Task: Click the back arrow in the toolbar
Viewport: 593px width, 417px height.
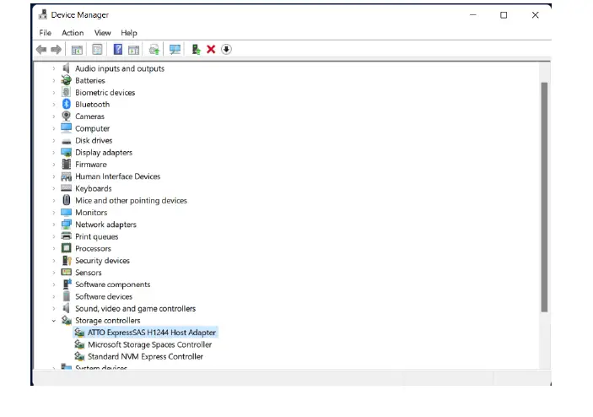Action: click(41, 50)
